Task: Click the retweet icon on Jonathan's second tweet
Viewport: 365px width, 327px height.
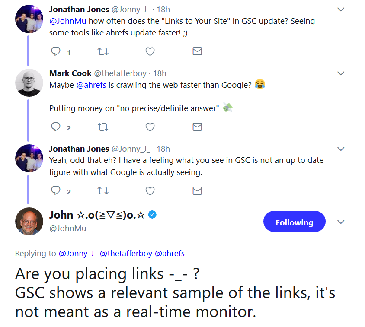Action: [x=103, y=191]
